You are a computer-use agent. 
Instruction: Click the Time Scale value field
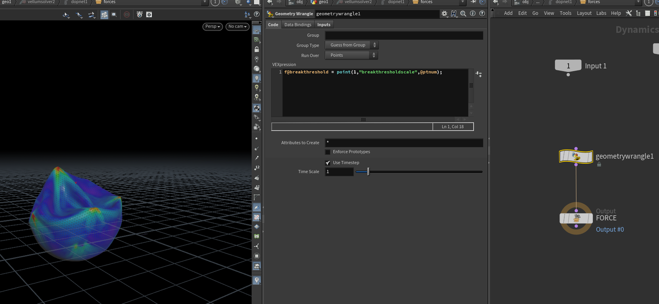click(x=339, y=172)
